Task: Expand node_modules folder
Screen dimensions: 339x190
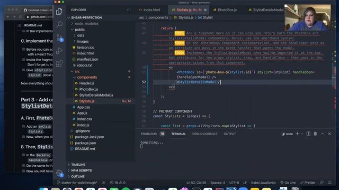Action: point(86,23)
